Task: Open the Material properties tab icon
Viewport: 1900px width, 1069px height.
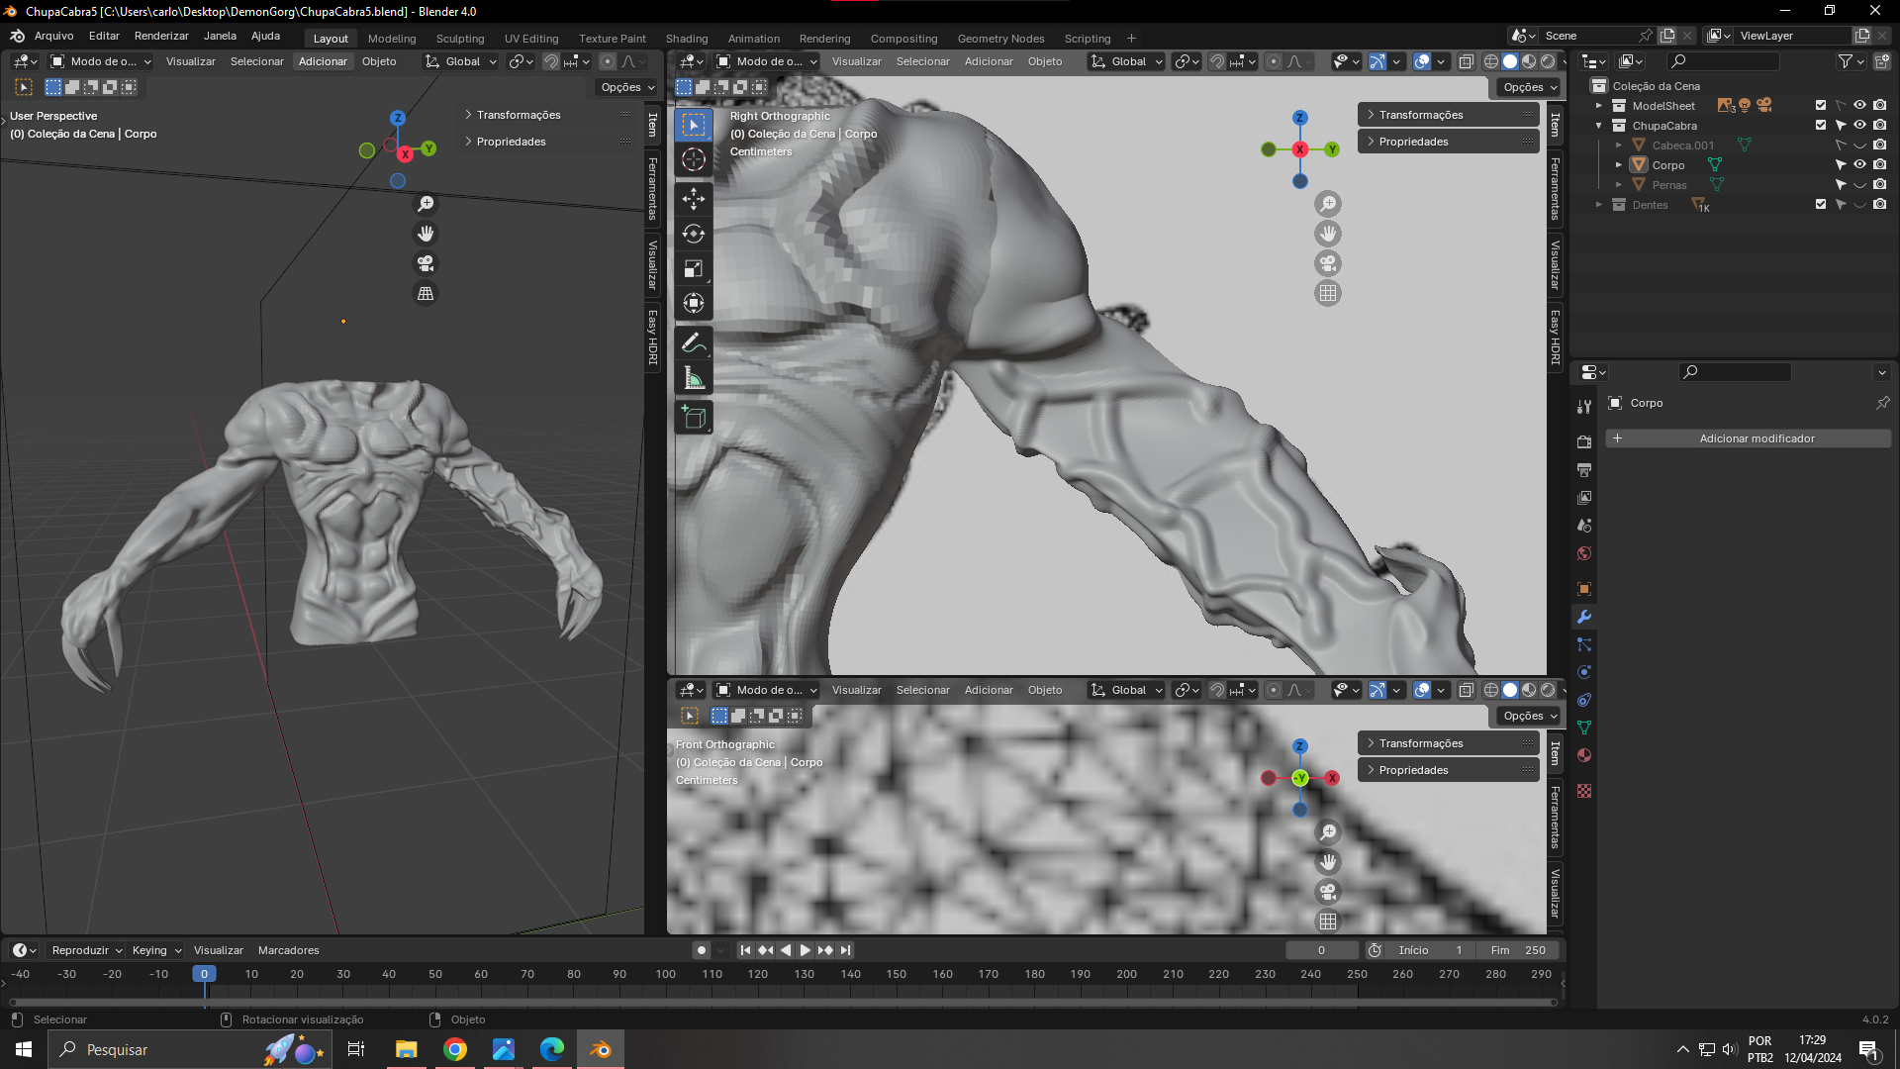Action: point(1584,756)
